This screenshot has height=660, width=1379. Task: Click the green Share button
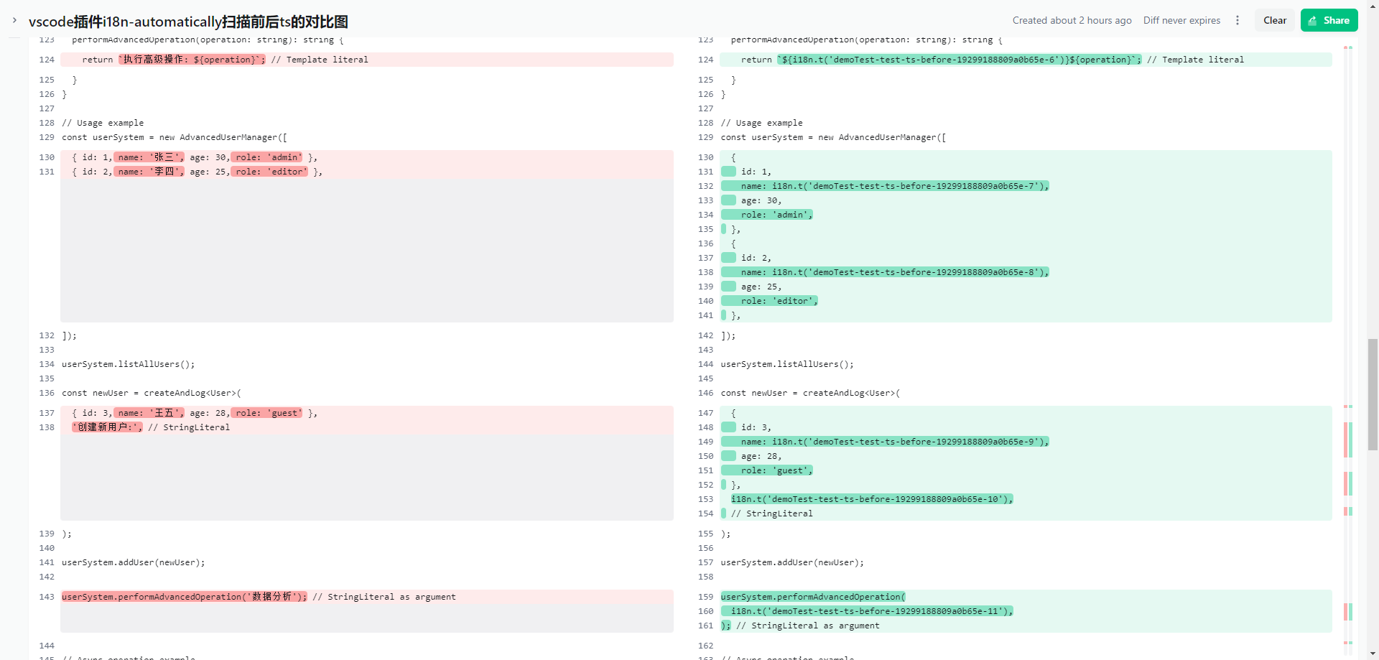click(x=1329, y=20)
